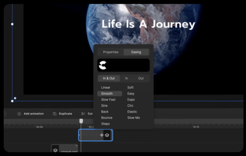Select Back easing
The height and width of the screenshot is (156, 246).
tap(105, 112)
